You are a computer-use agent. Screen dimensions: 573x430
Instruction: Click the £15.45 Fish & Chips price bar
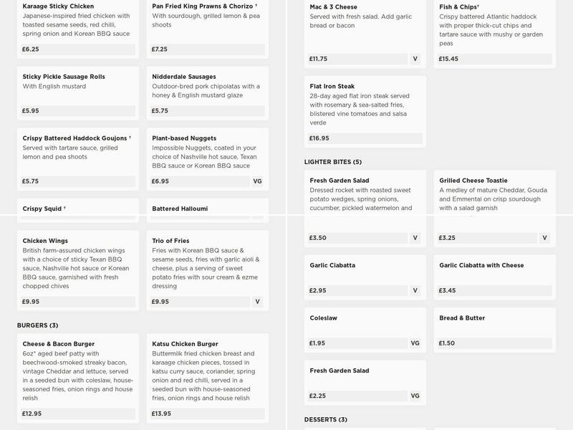(494, 59)
